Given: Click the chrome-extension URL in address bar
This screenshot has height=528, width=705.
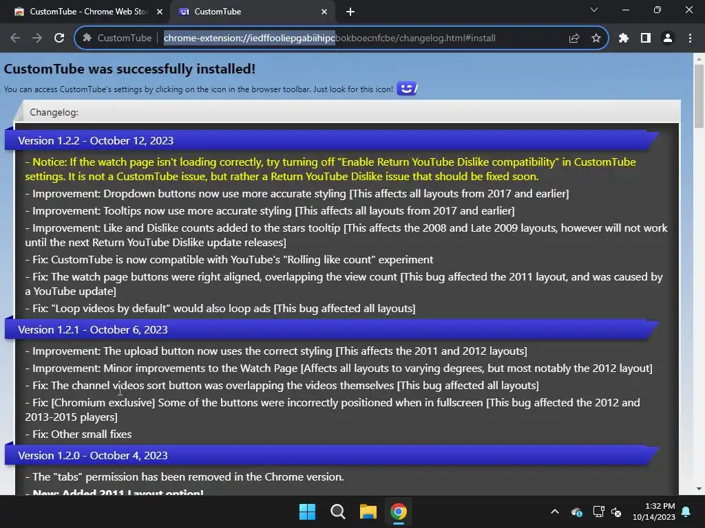Looking at the screenshot, I should (x=329, y=38).
